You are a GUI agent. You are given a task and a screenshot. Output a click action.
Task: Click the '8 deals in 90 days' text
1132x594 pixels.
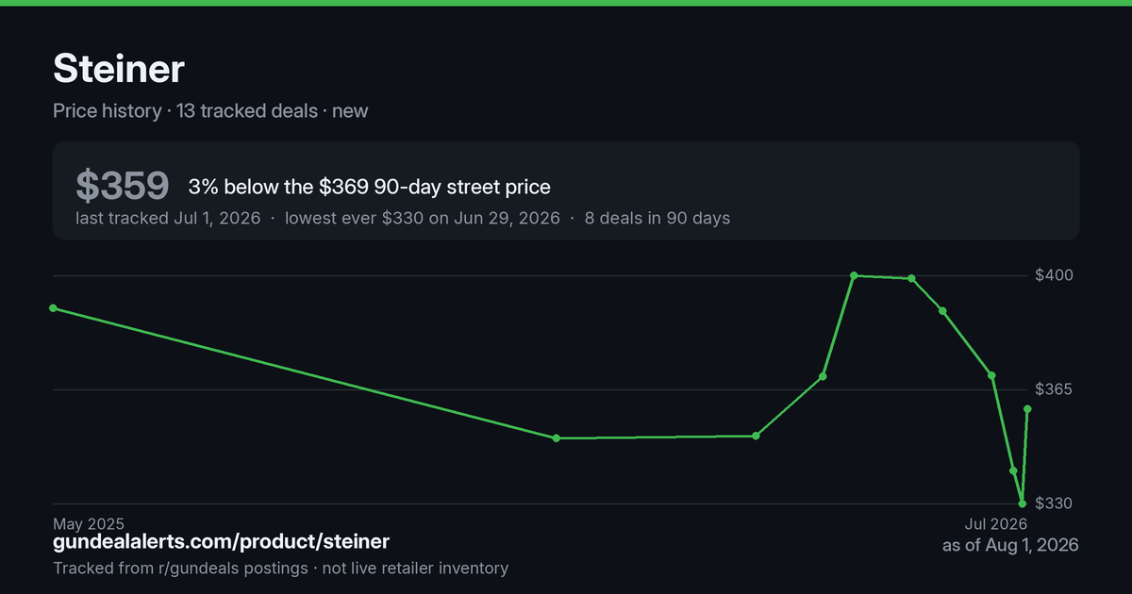coord(658,218)
